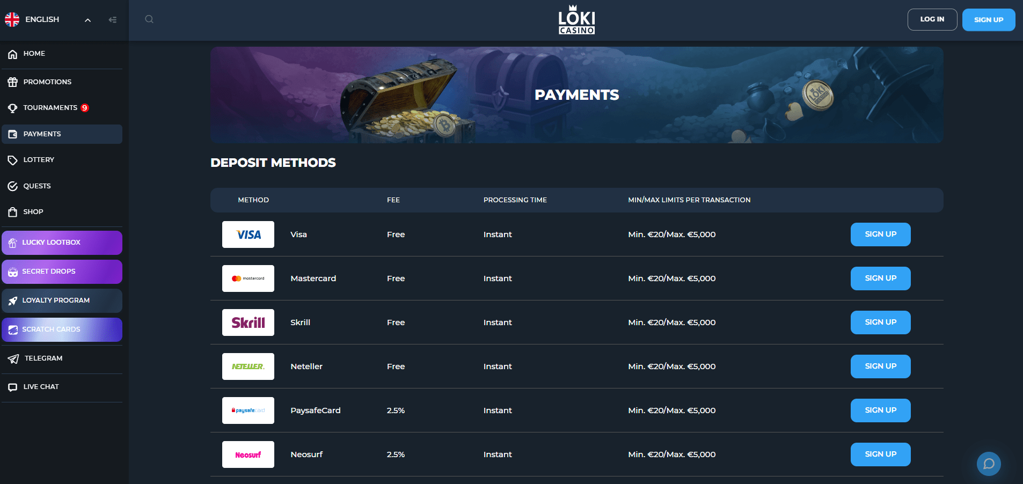The height and width of the screenshot is (484, 1023).
Task: Click the Skrill payment logo
Action: (x=248, y=322)
